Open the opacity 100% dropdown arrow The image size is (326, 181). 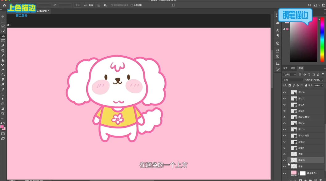click(322, 80)
